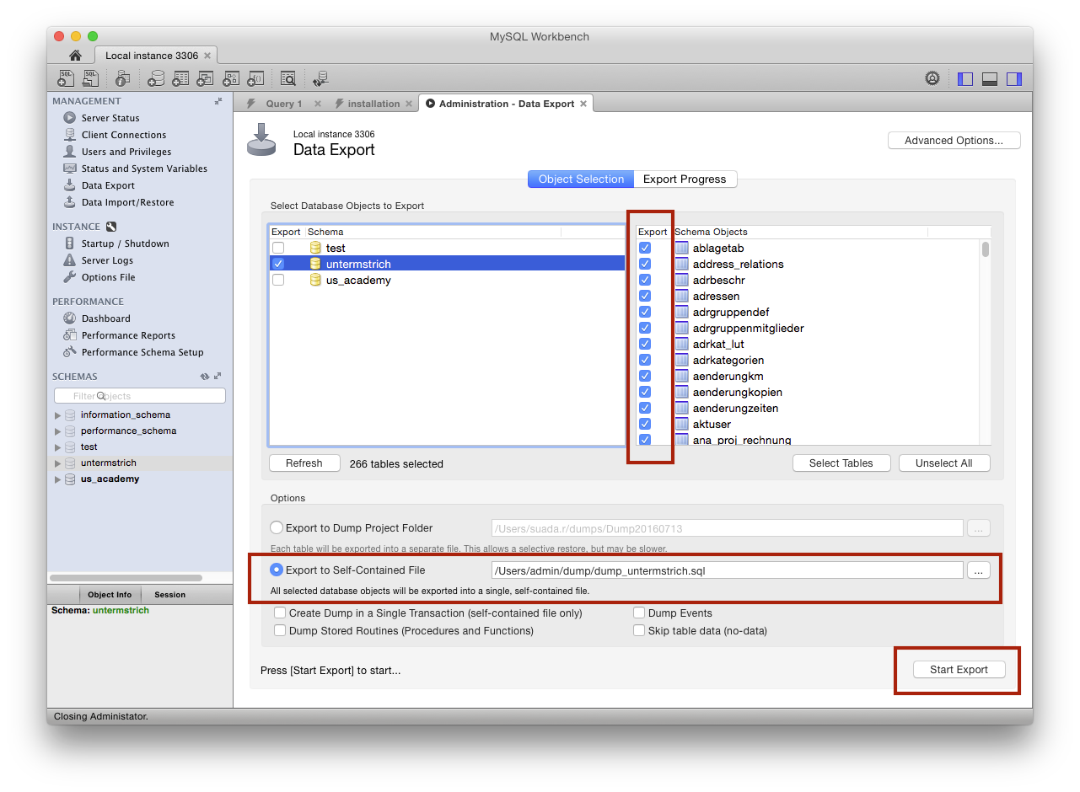The height and width of the screenshot is (792, 1080).
Task: Expand the us_academy schema in sidebar
Action: (57, 479)
